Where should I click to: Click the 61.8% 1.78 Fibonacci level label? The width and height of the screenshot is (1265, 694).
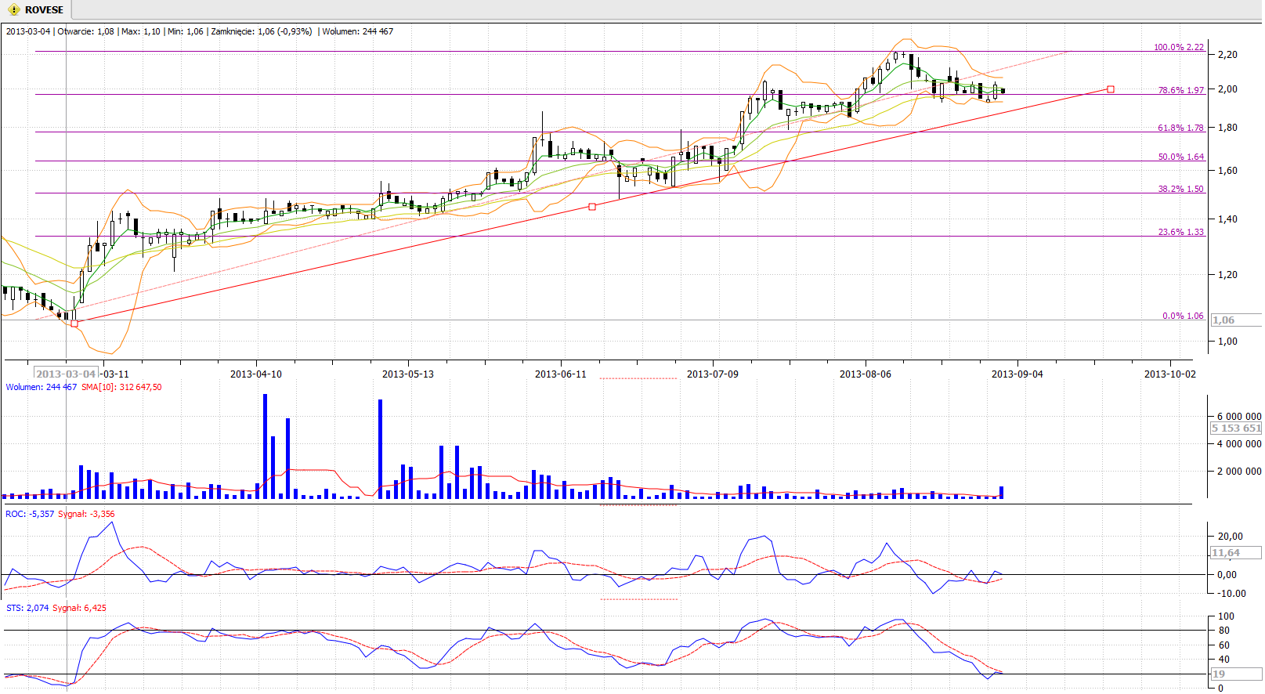(1181, 128)
